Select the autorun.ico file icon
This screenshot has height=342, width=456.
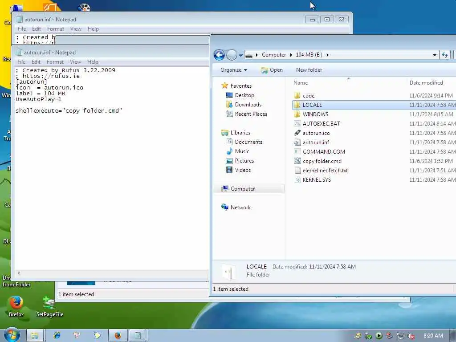click(297, 133)
